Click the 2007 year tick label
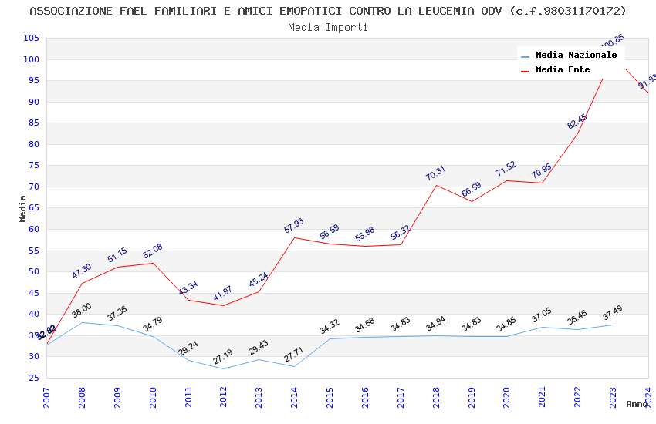656x424 pixels. click(46, 397)
